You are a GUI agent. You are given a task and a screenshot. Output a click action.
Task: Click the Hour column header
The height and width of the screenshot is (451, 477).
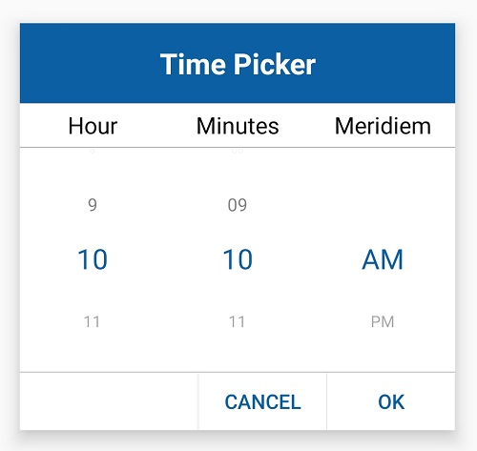[x=93, y=126]
